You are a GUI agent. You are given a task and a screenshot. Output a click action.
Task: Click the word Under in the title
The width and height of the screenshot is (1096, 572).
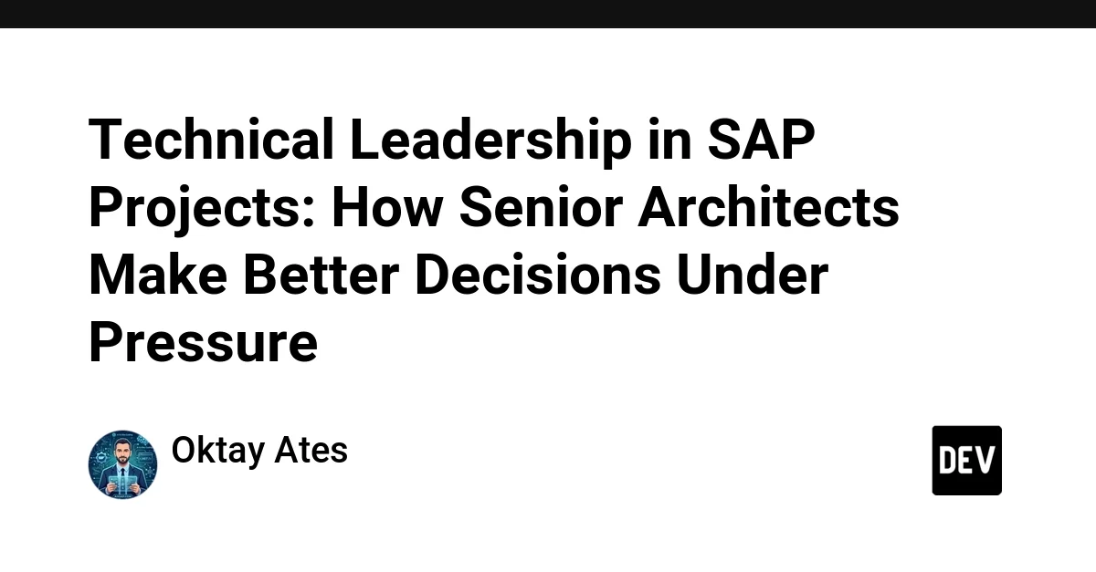[x=752, y=276]
